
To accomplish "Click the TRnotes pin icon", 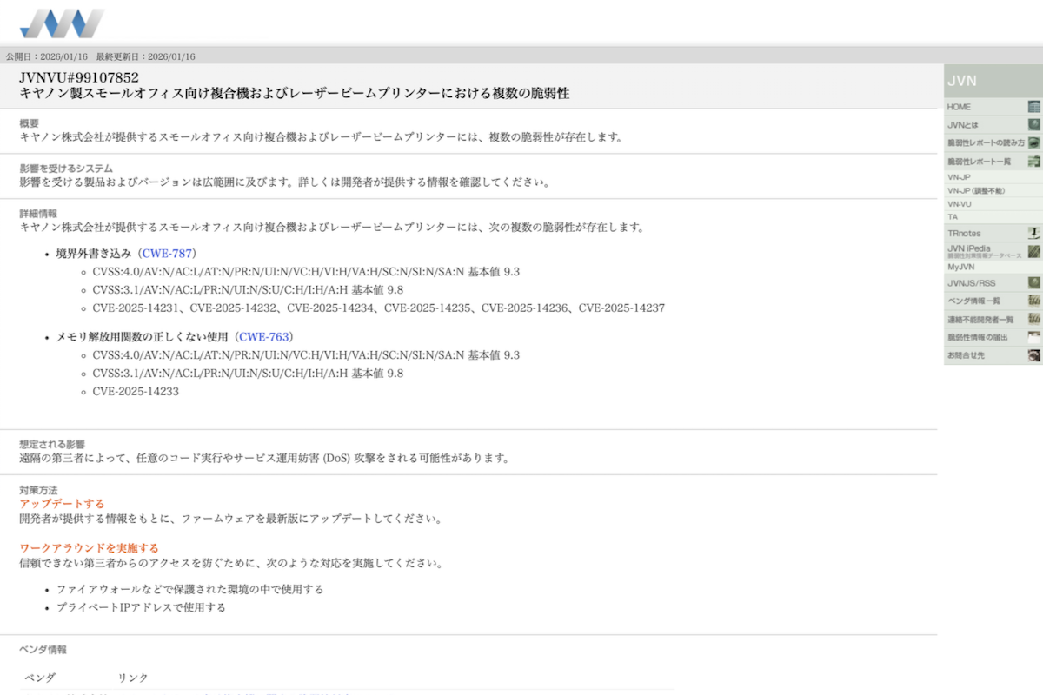I will (x=1033, y=234).
